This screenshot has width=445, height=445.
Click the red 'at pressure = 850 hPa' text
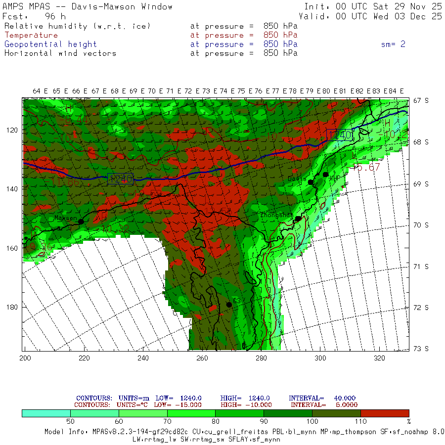(x=244, y=35)
